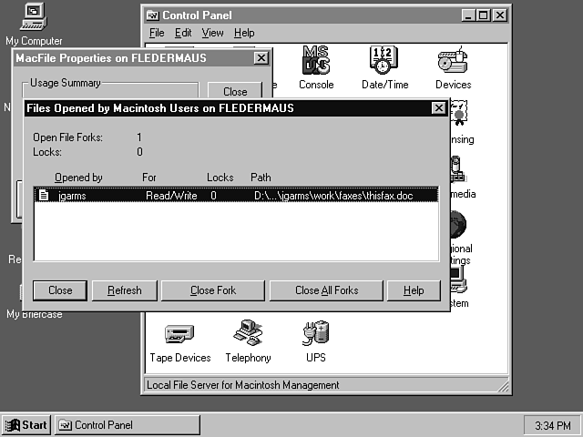Screen dimensions: 583x437
Task: Open the Help menu in Control Panel
Action: [244, 33]
